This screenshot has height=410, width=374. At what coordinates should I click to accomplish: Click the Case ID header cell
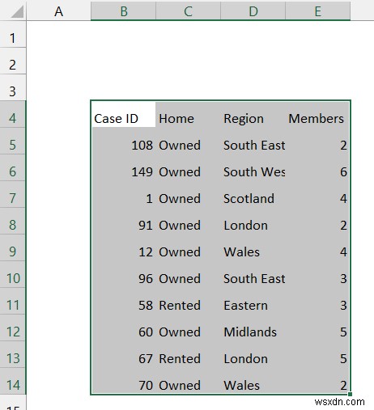click(x=123, y=118)
